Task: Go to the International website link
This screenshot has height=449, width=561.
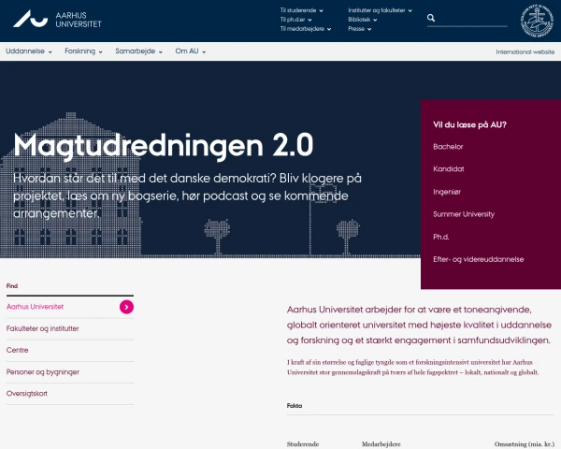Action: point(525,52)
